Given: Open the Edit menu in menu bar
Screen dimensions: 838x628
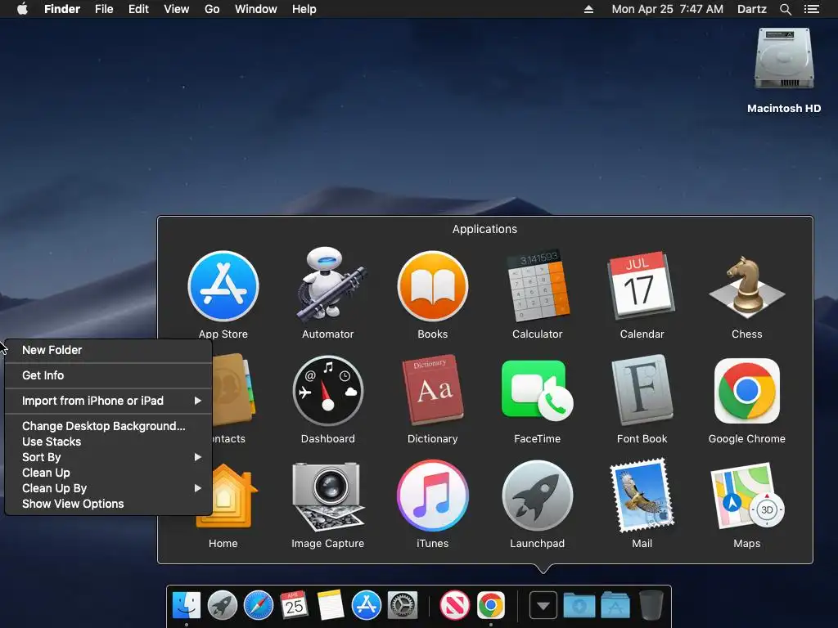Looking at the screenshot, I should click(x=138, y=9).
